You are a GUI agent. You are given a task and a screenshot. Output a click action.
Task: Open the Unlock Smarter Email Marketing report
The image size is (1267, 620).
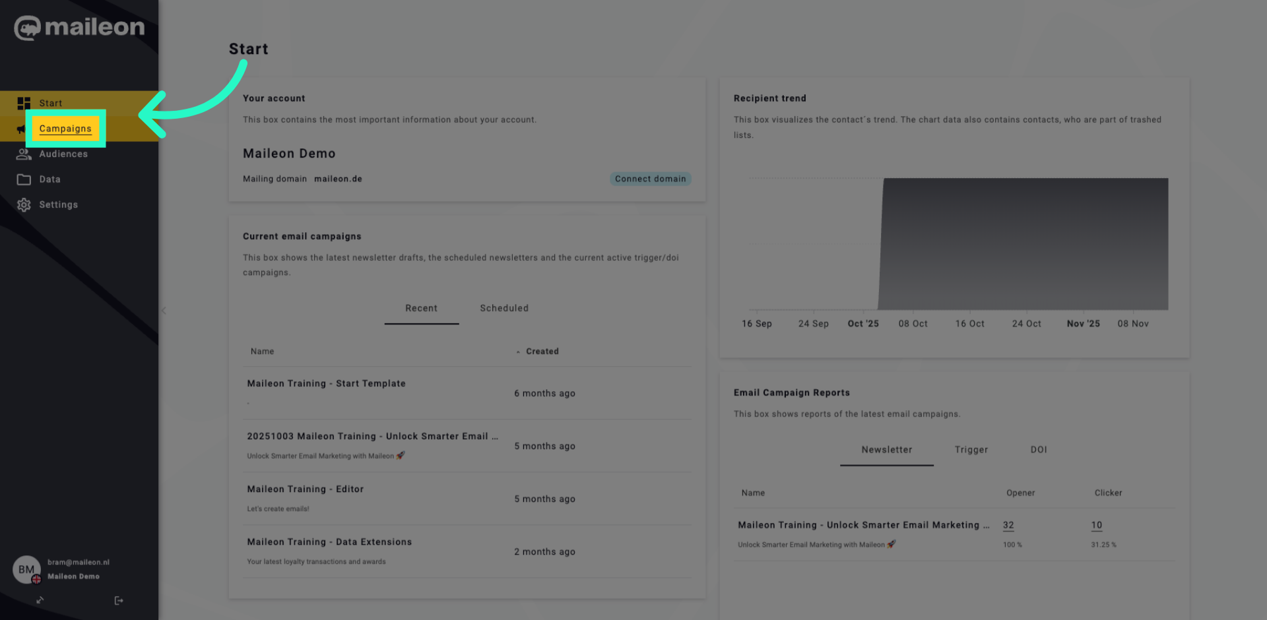coord(864,525)
